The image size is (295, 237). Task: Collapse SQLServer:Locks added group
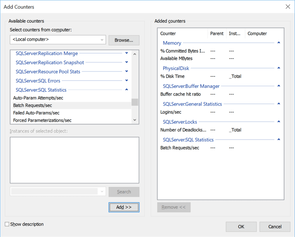coord(279,122)
